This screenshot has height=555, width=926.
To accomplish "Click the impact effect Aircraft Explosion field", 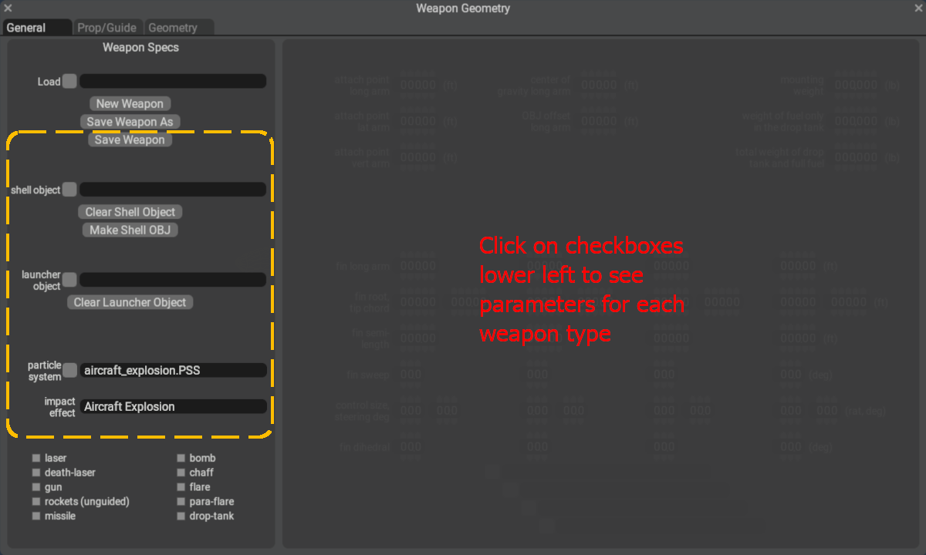I will [173, 407].
